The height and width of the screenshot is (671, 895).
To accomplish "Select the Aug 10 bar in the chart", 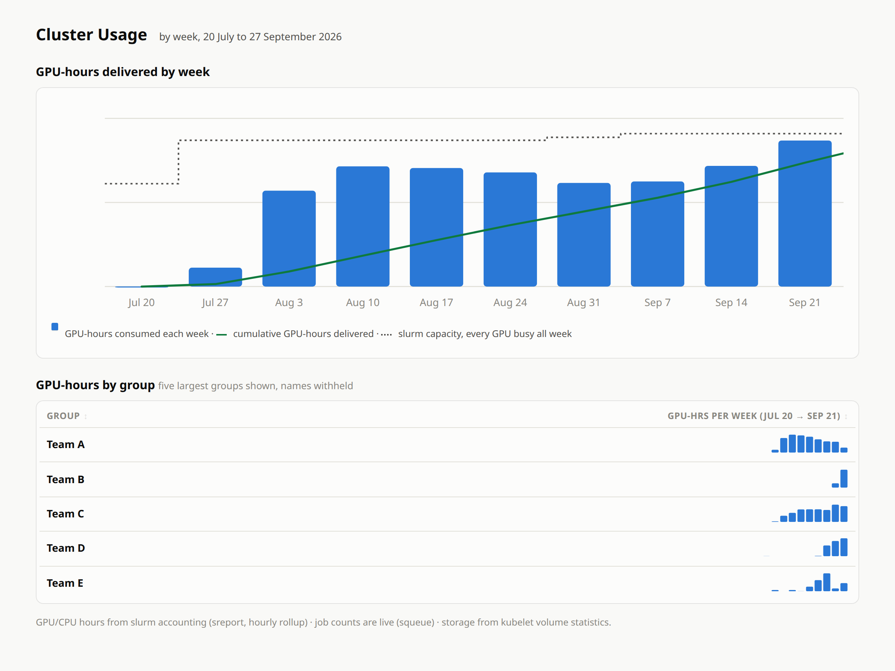I will [362, 227].
